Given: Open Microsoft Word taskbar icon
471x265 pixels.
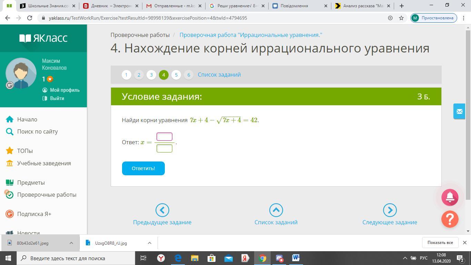Looking at the screenshot, I should coord(296,258).
